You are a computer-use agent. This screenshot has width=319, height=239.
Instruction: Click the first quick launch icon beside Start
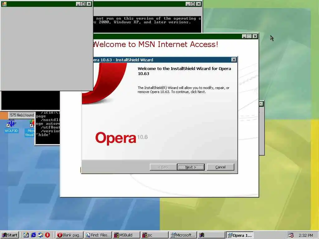[26, 235]
